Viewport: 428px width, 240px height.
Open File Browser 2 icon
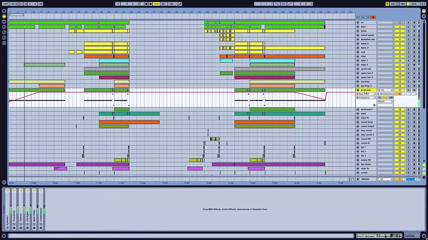(x=4, y=32)
